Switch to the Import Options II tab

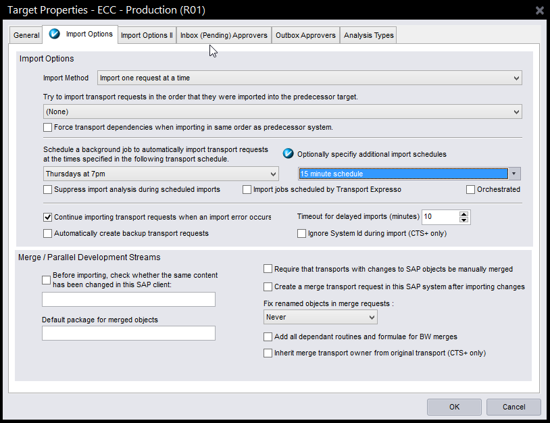point(147,35)
